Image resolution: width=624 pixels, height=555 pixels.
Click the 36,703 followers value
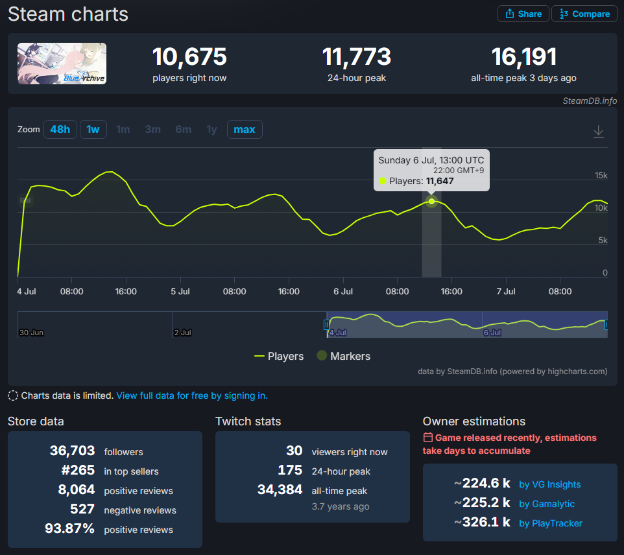pos(72,451)
